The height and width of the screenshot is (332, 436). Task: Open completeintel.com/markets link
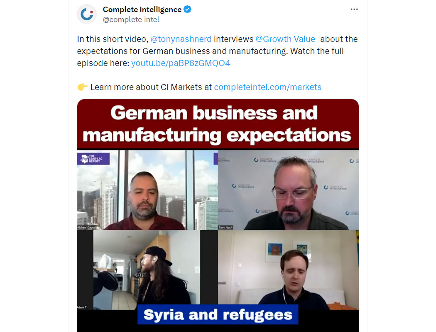[267, 87]
